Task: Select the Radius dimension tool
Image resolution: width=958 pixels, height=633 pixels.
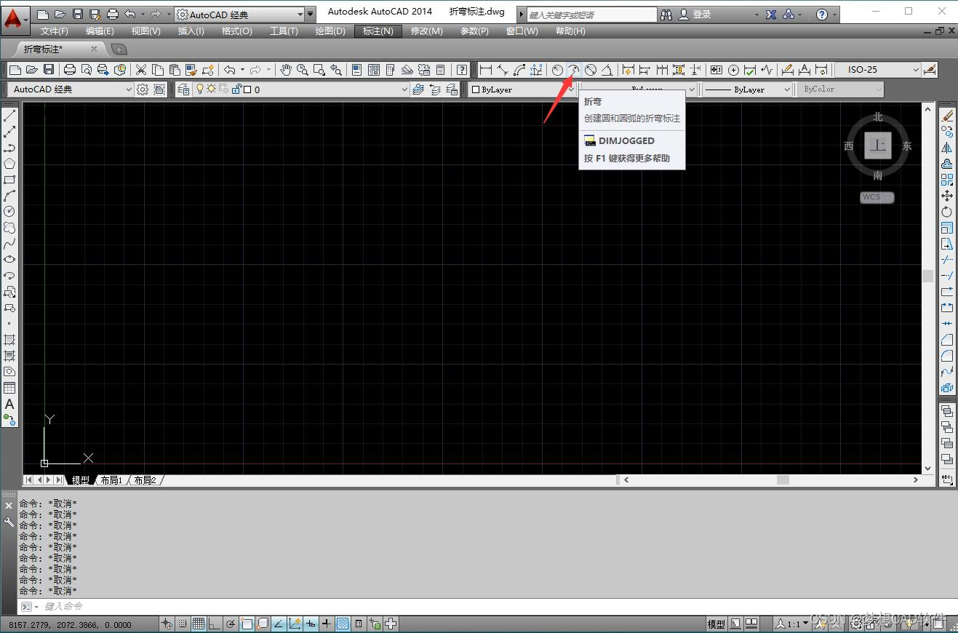Action: click(557, 70)
